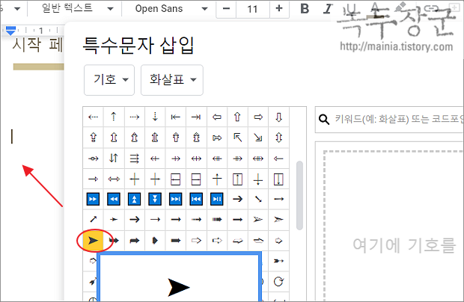Insert the feathered right arrow symbol

point(278,261)
